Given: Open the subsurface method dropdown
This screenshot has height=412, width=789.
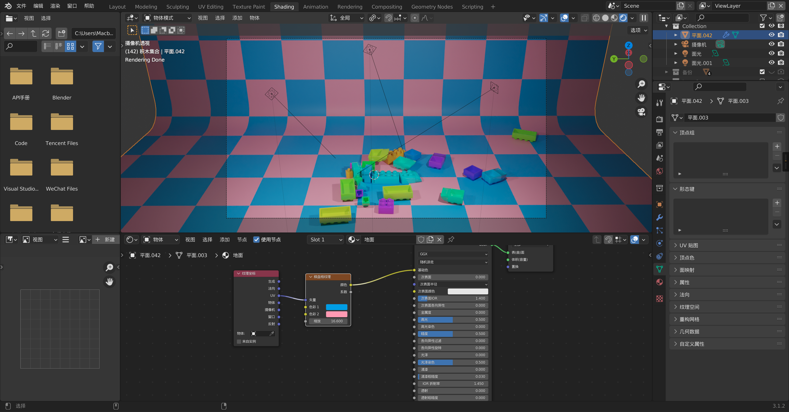Looking at the screenshot, I should coord(453,262).
